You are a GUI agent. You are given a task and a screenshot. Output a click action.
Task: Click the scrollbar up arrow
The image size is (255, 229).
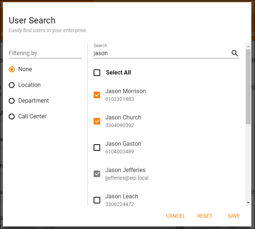(248, 46)
